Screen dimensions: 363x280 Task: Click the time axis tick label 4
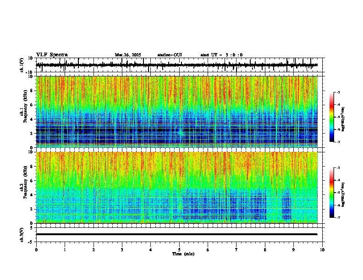[x=151, y=250]
